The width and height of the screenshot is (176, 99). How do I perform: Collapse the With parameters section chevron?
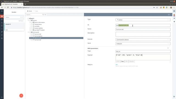[168, 48]
